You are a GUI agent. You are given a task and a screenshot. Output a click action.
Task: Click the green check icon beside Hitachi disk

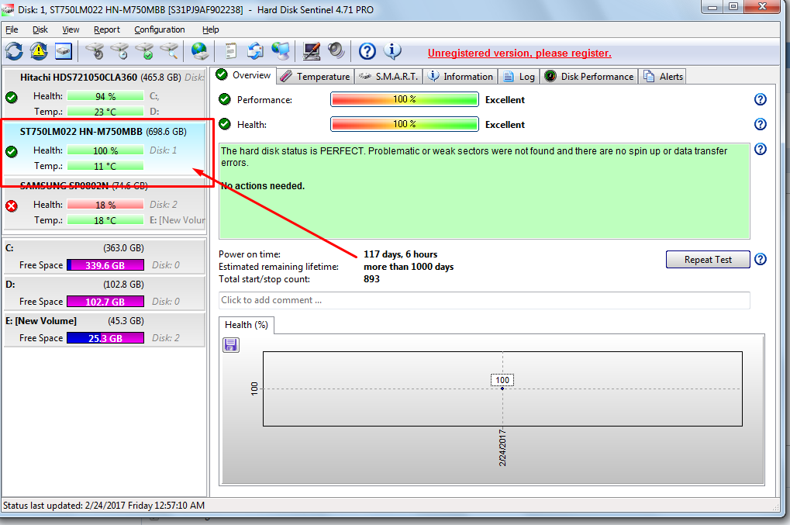pos(12,97)
